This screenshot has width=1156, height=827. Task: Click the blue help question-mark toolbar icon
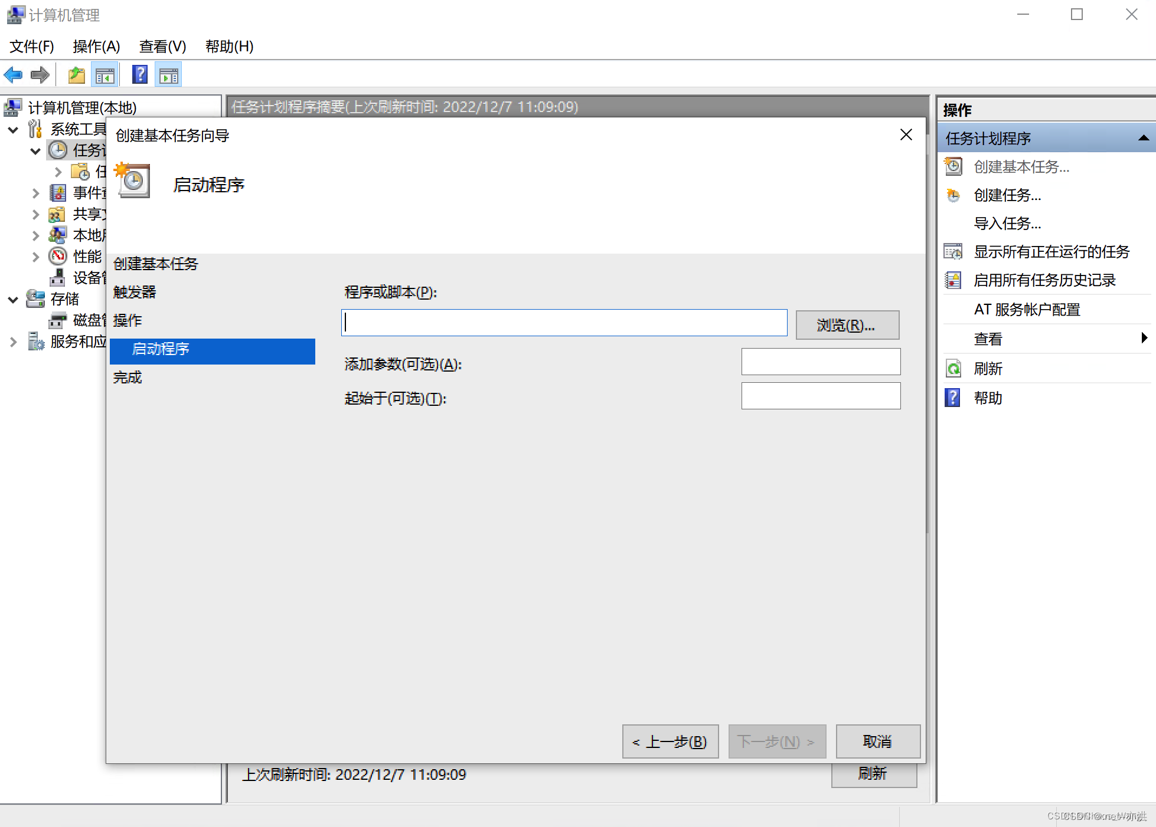click(140, 75)
